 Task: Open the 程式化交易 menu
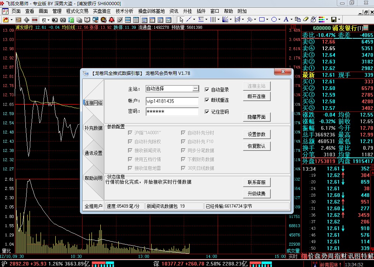77,11
